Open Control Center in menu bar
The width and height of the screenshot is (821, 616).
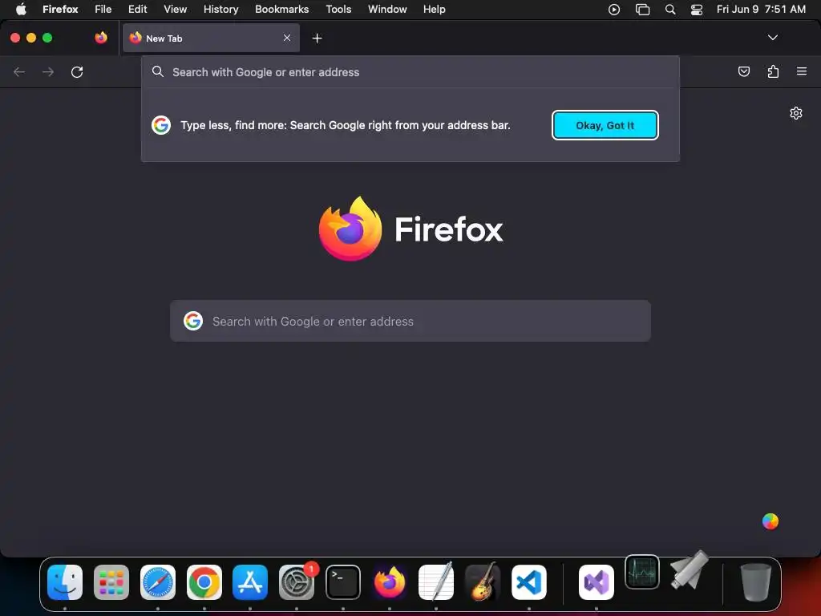(697, 10)
